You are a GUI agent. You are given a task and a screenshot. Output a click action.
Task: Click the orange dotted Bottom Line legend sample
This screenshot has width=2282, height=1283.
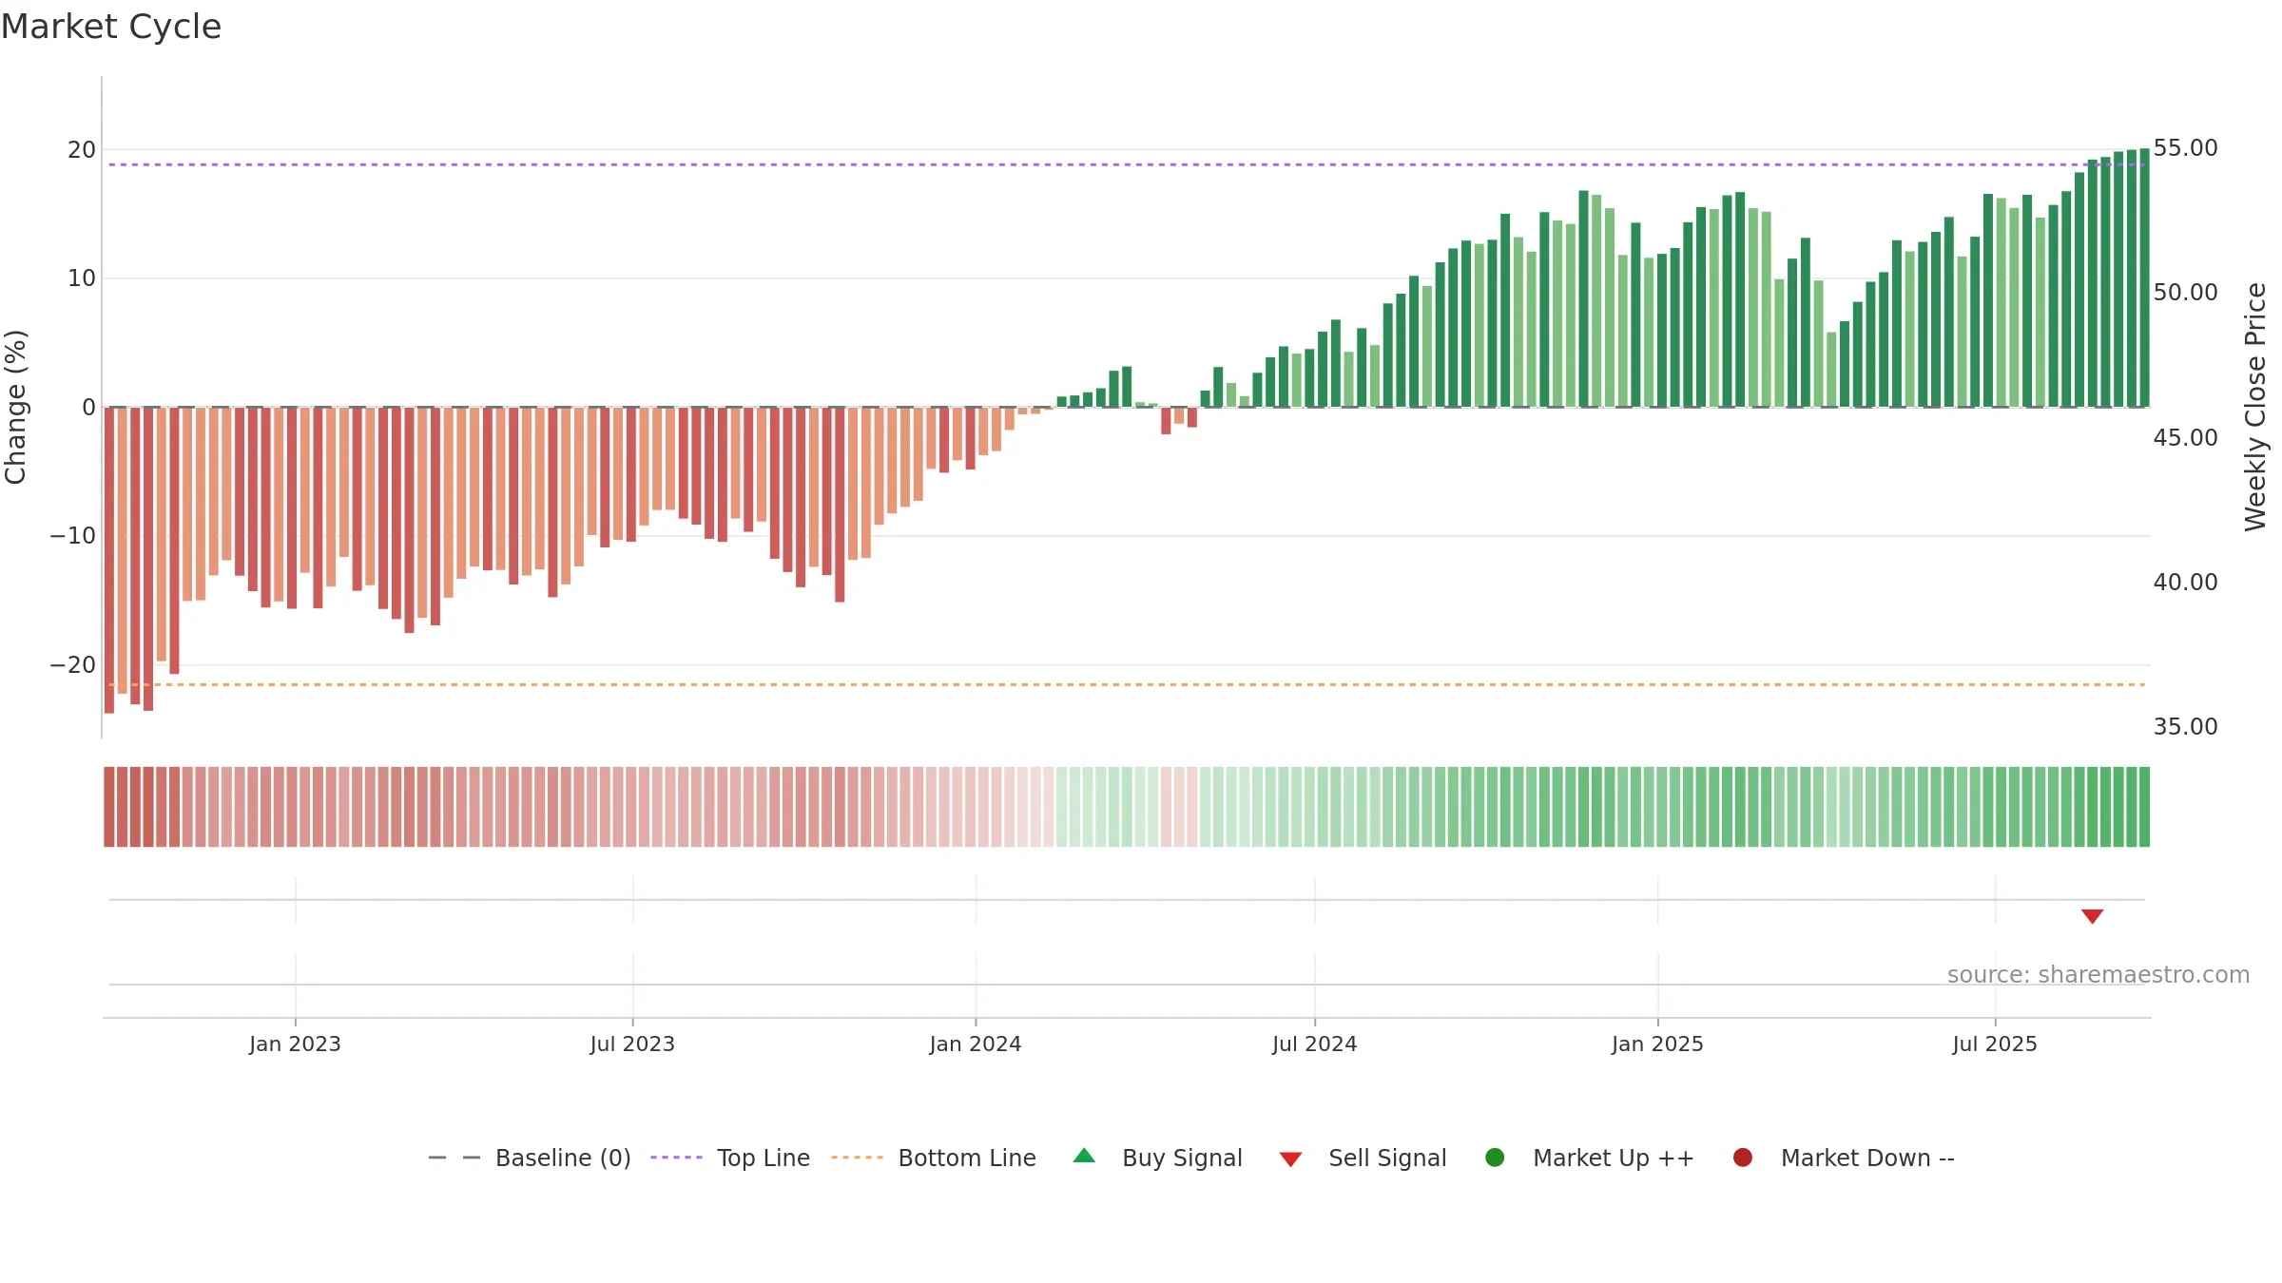click(x=857, y=1158)
